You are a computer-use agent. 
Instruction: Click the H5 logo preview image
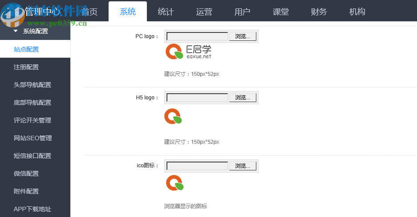point(173,117)
